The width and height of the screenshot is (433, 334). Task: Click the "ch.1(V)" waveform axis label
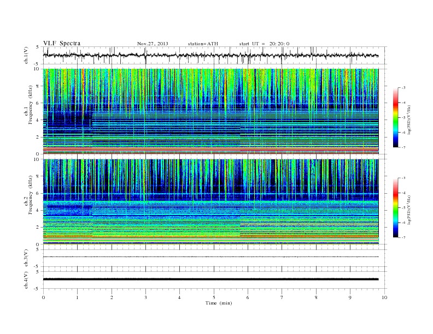coord(26,55)
